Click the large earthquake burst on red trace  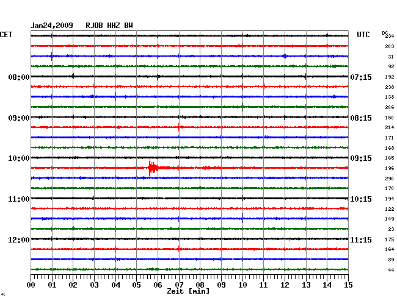coord(153,168)
